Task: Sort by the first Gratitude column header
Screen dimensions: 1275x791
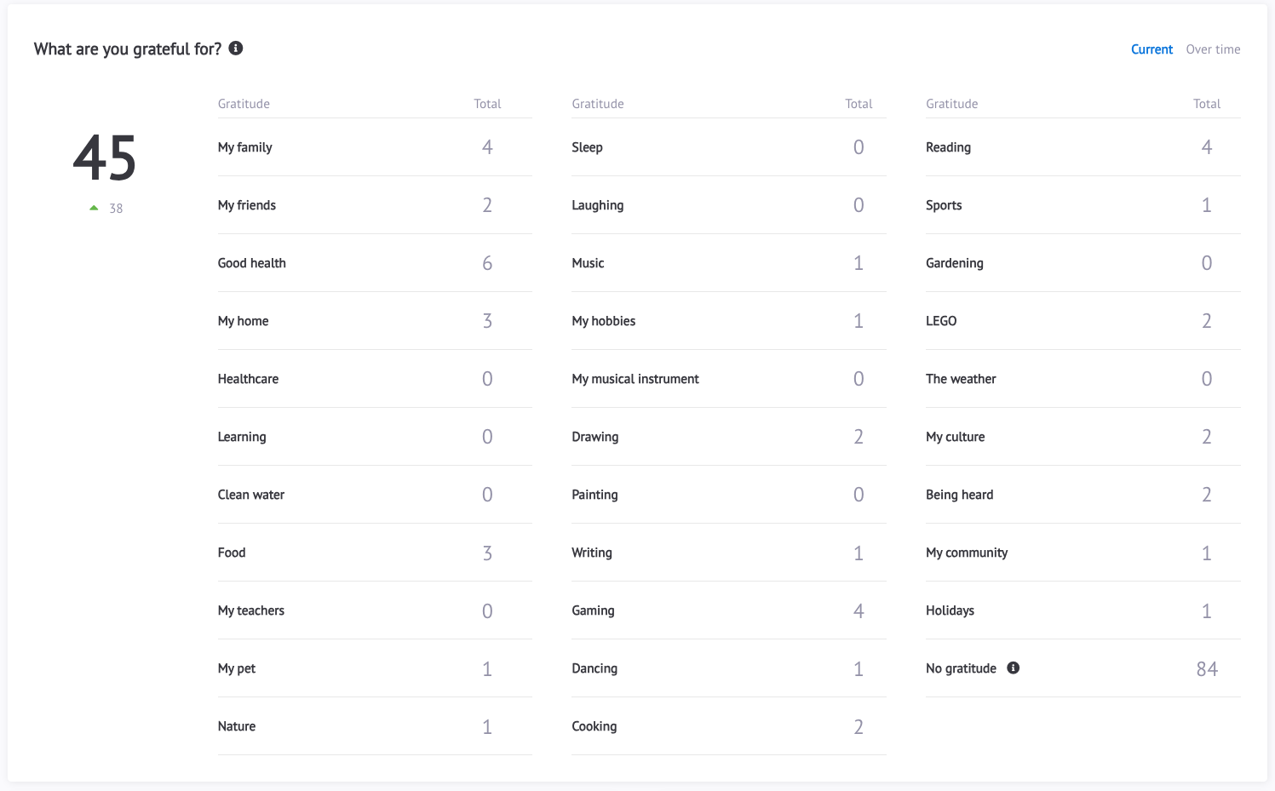Action: (244, 103)
